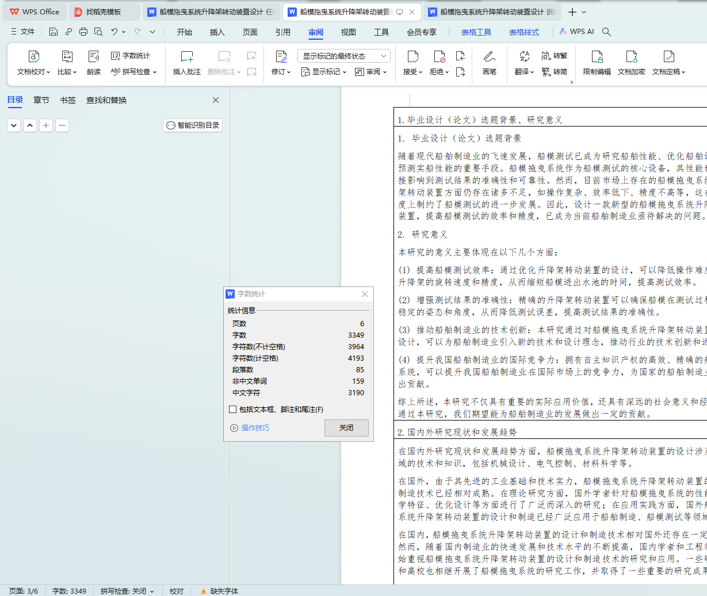707x596 pixels.
Task: Add heading level with plus icon
Action: (46, 125)
